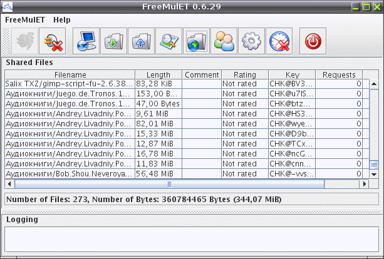Select the 82,01 MiB length cell

click(158, 124)
